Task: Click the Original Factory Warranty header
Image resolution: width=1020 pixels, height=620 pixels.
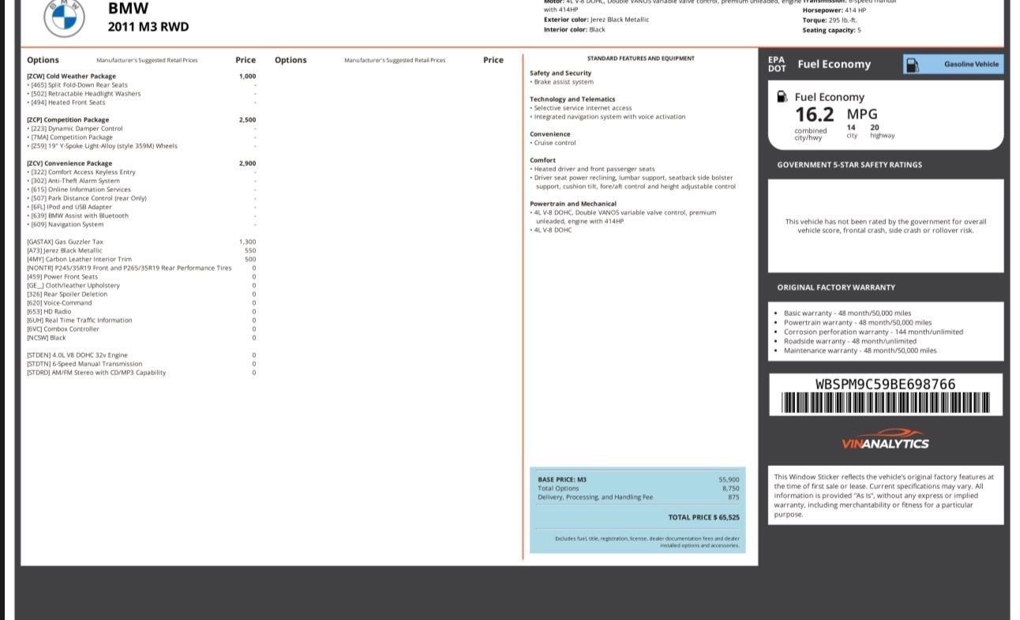Action: coord(836,287)
